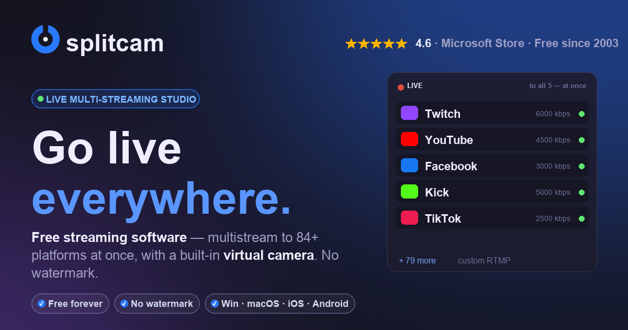Image resolution: width=628 pixels, height=330 pixels.
Task: Select the YouTube platform row
Action: (x=492, y=139)
